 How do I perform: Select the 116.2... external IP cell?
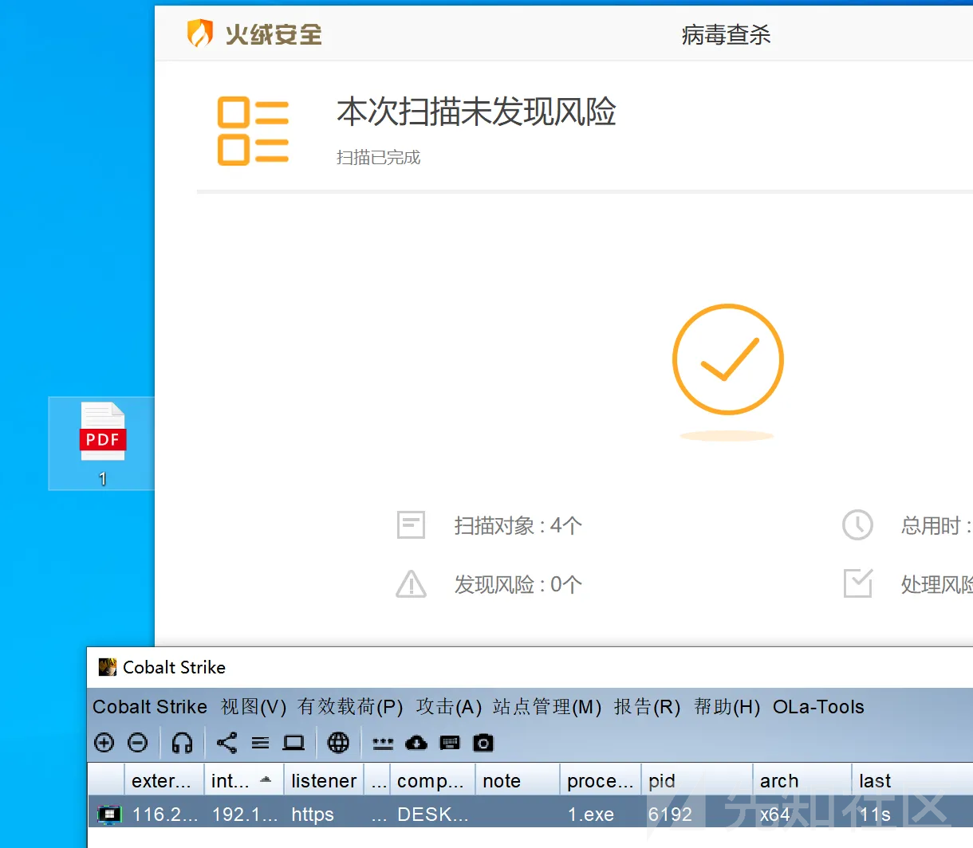coord(165,815)
